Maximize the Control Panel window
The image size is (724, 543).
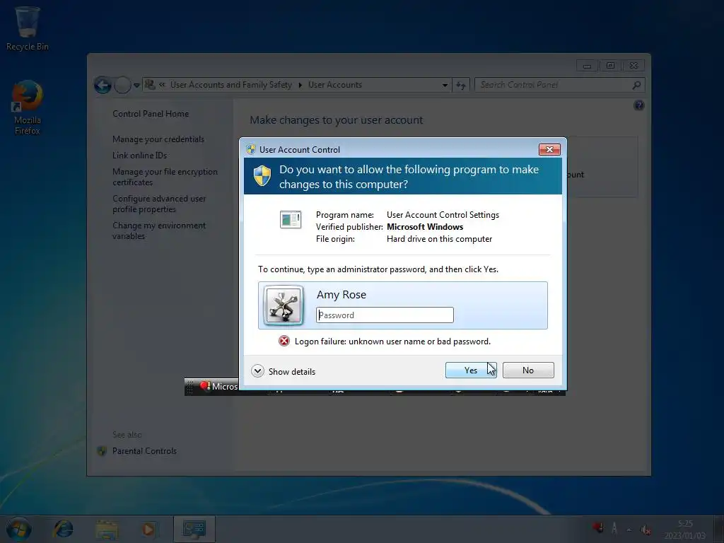pyautogui.click(x=610, y=66)
